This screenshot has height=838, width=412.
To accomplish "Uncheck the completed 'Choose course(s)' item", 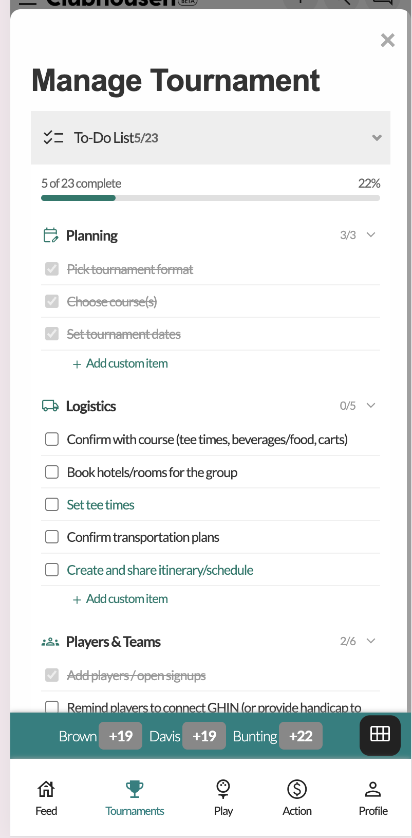I will click(x=51, y=301).
